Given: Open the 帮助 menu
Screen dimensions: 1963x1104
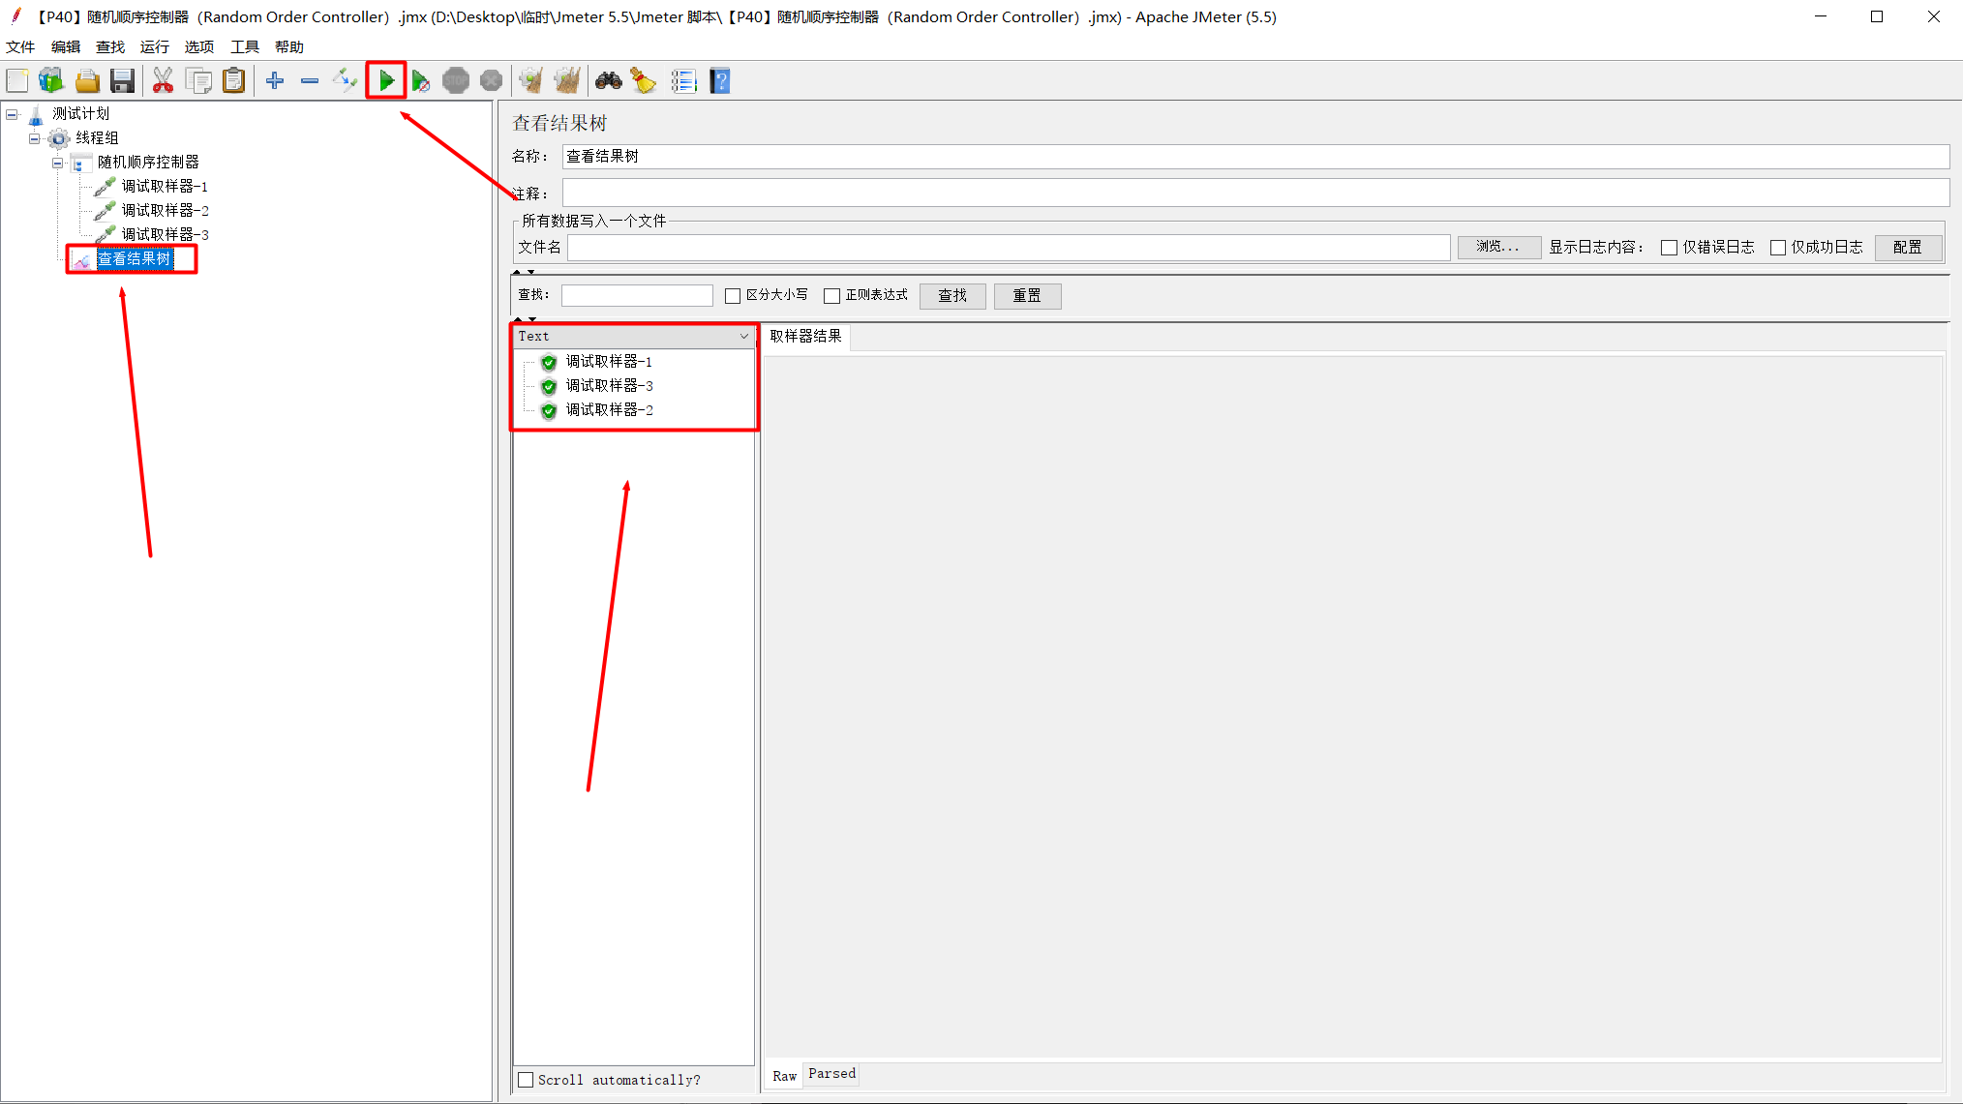Looking at the screenshot, I should (289, 46).
